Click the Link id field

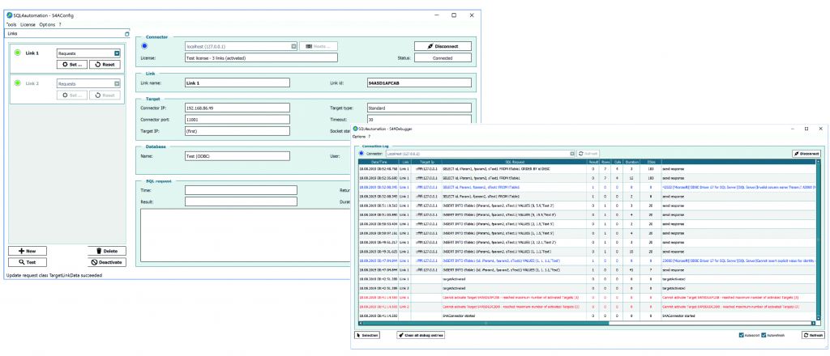pyautogui.click(x=419, y=83)
